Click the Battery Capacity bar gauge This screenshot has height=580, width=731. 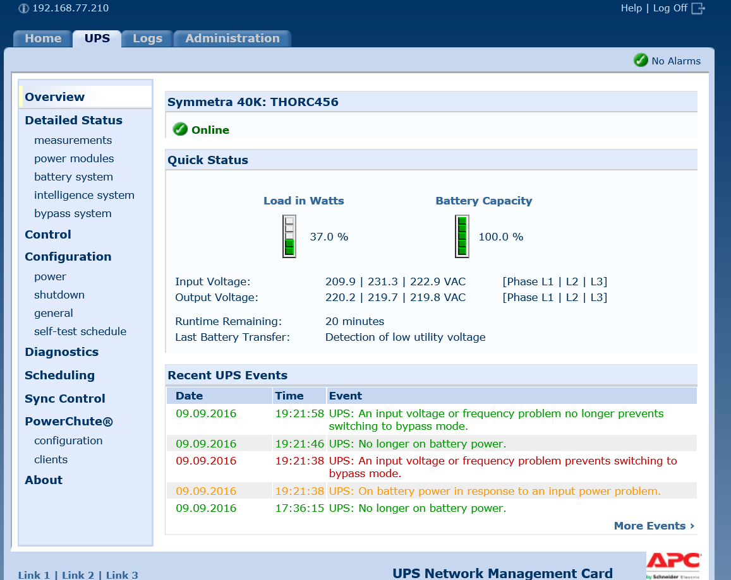click(x=462, y=237)
